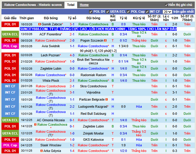Image resolution: width=196 pixels, height=154 pixels.
Task: Click the 4-3 score of Lech Poznan match
Action: click(x=72, y=55)
